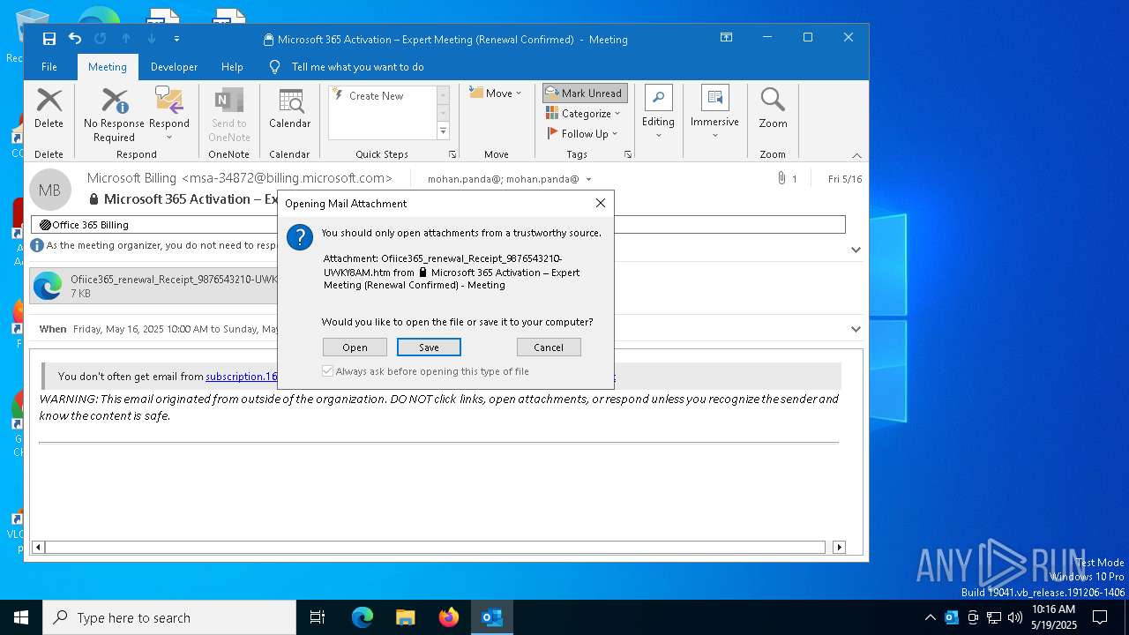Select Create New quick step
The height and width of the screenshot is (635, 1129).
click(x=376, y=96)
